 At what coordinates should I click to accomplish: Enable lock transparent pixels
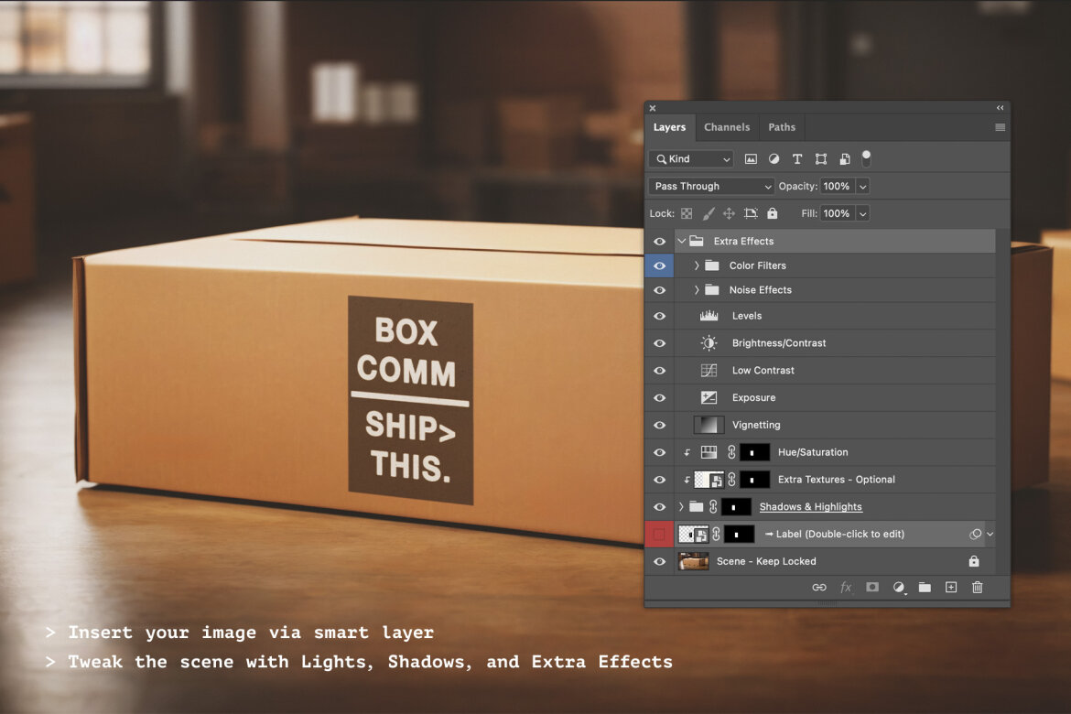click(687, 212)
